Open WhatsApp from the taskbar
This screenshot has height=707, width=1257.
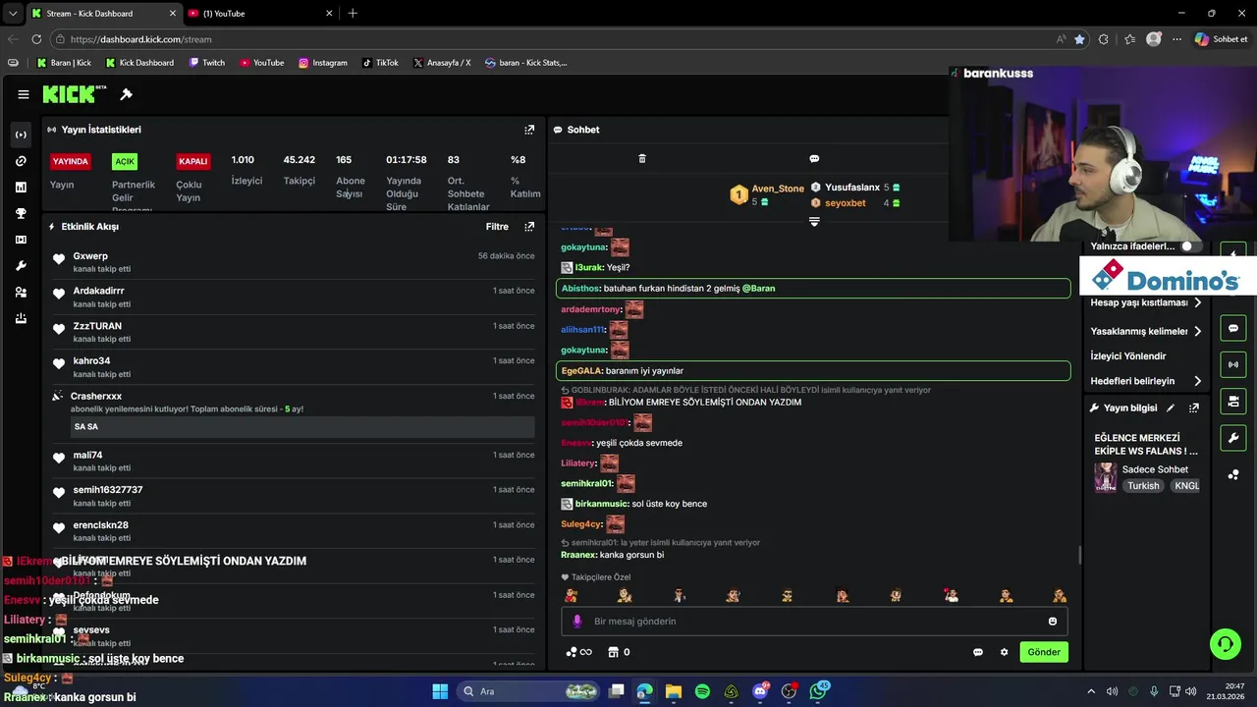point(819,691)
